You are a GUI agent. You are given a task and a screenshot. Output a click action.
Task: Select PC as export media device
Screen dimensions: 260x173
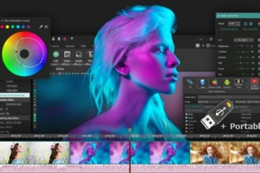click(x=190, y=84)
